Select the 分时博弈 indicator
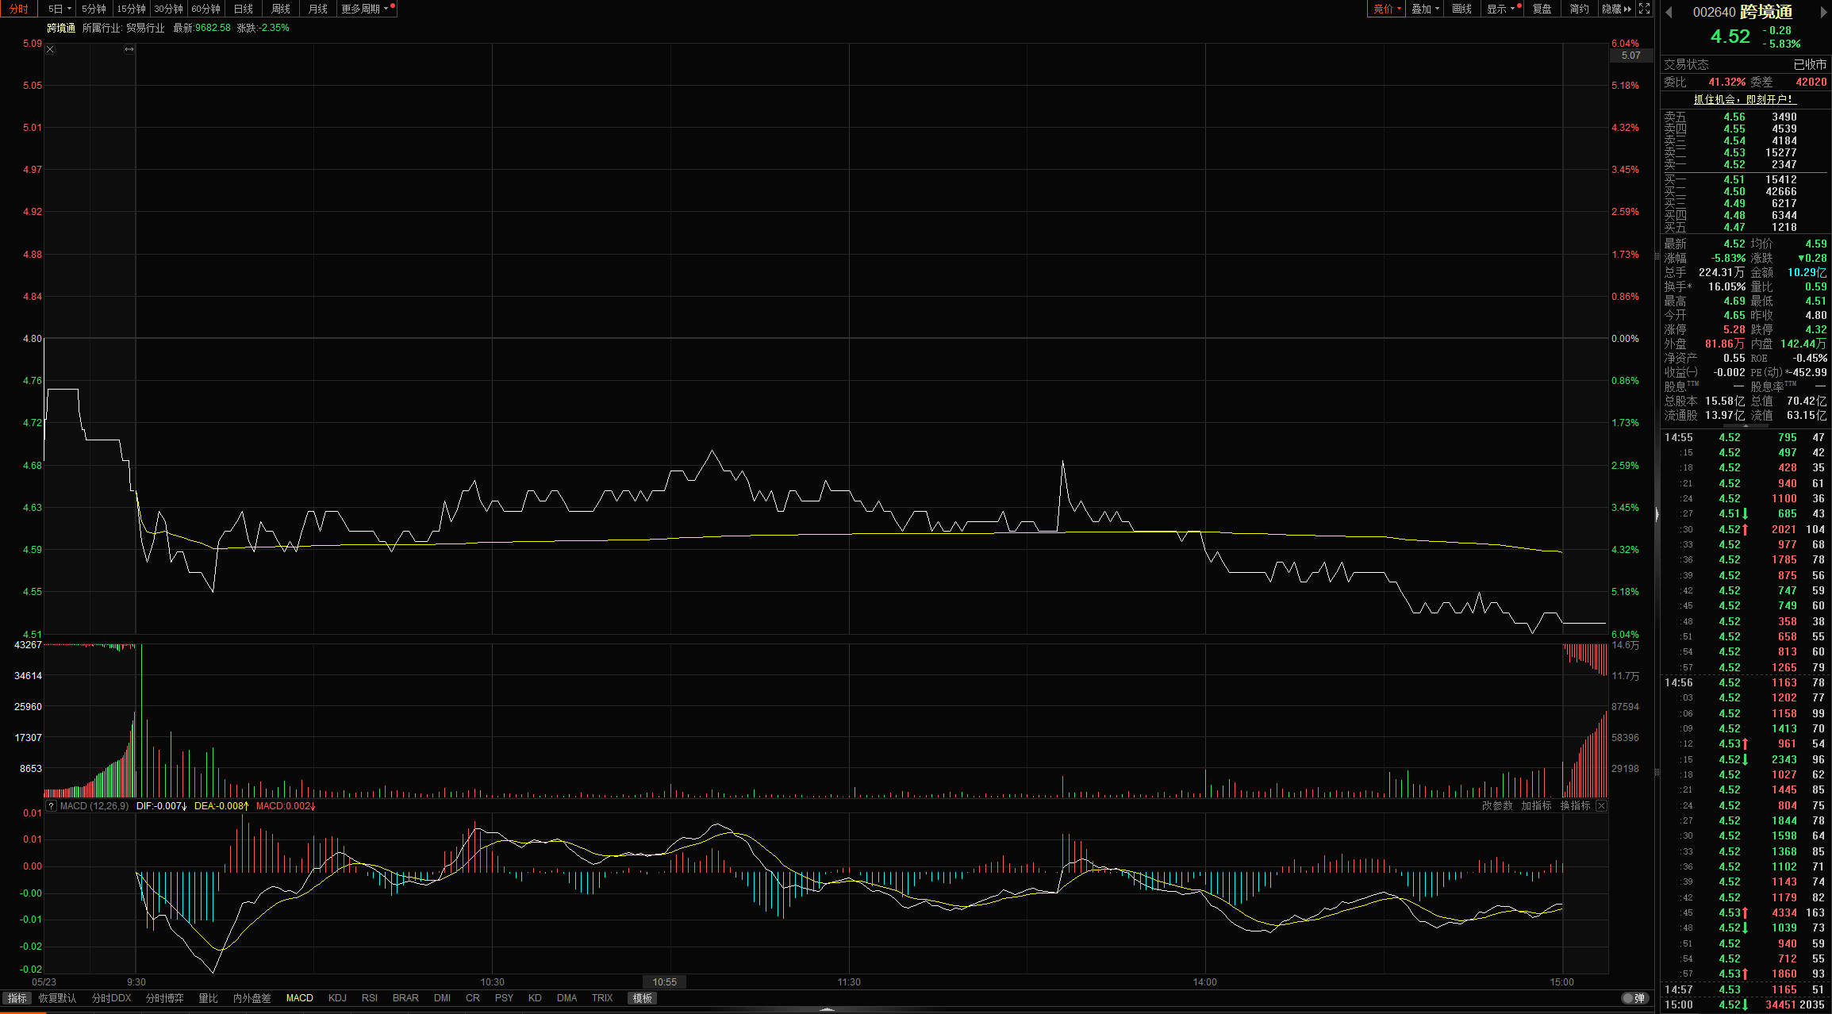Viewport: 1832px width, 1014px height. [165, 998]
